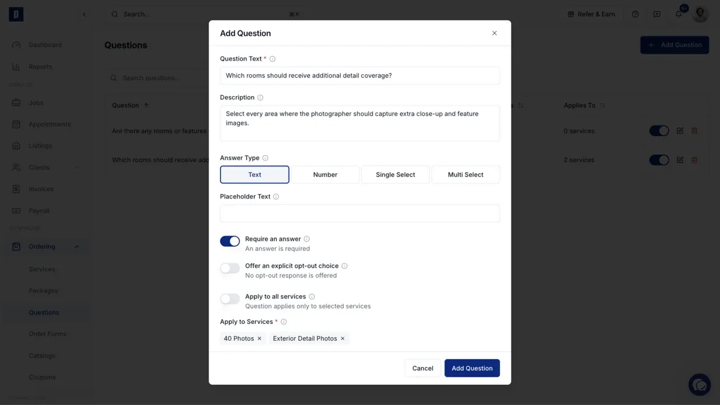Sort by Question column arrow
Screen dimensions: 720x405
[x=147, y=106]
